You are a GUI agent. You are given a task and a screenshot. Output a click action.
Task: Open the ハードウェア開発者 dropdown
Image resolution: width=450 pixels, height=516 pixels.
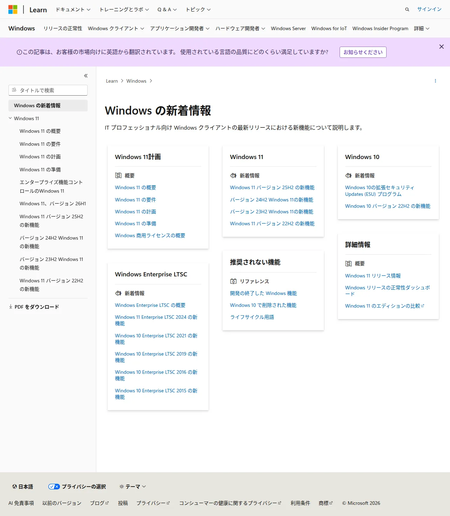[240, 28]
